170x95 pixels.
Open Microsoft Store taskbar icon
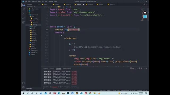pos(63,93)
